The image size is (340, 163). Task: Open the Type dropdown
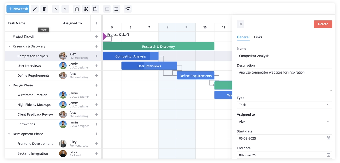click(284, 105)
